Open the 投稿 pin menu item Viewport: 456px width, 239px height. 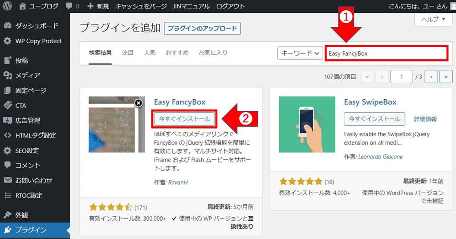[x=8, y=61]
